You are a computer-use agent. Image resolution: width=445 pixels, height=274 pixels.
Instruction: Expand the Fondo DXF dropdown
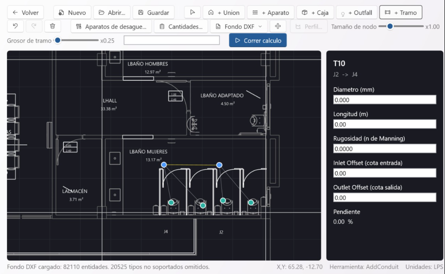(239, 27)
